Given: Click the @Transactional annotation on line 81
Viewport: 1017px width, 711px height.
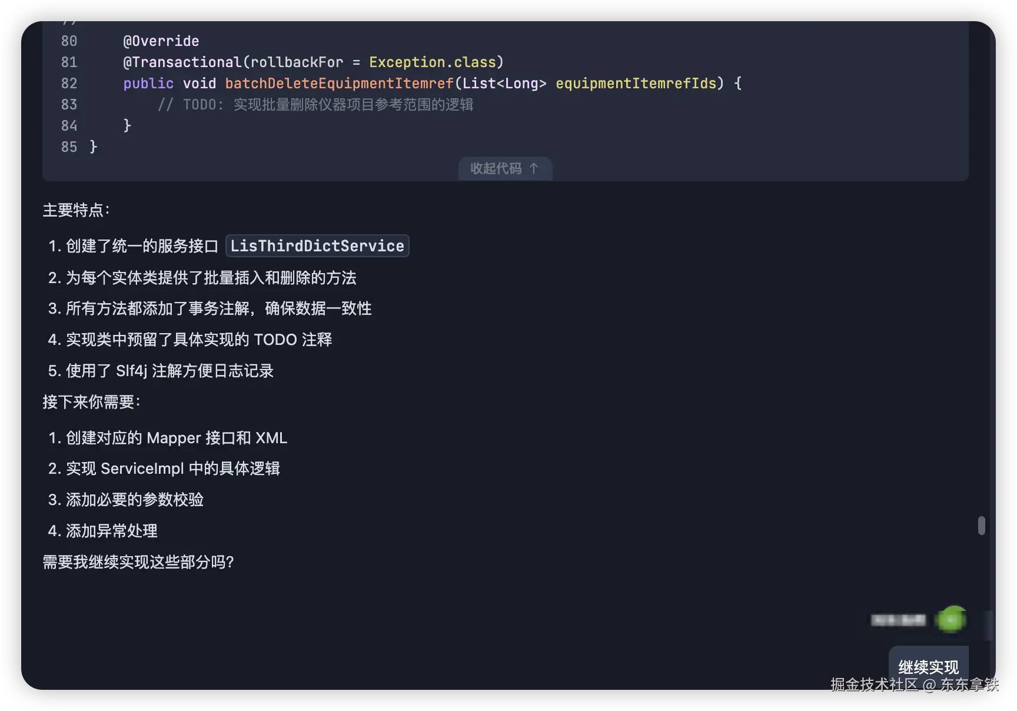Looking at the screenshot, I should coord(182,62).
